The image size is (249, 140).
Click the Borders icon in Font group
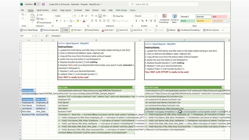coord(71,21)
